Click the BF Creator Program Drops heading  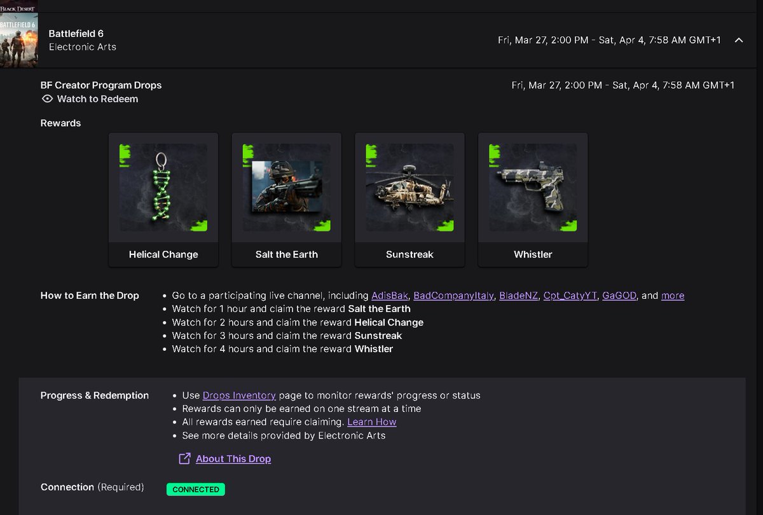coord(101,85)
